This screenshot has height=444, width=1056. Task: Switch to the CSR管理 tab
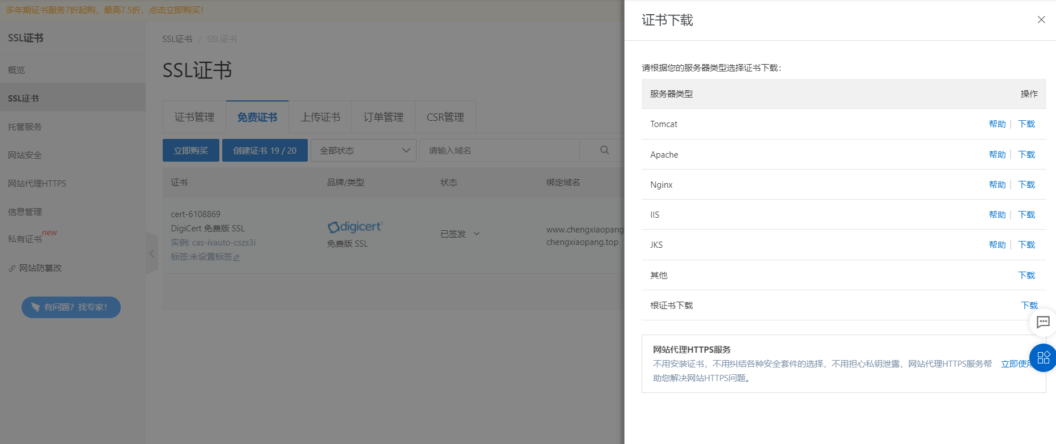446,117
